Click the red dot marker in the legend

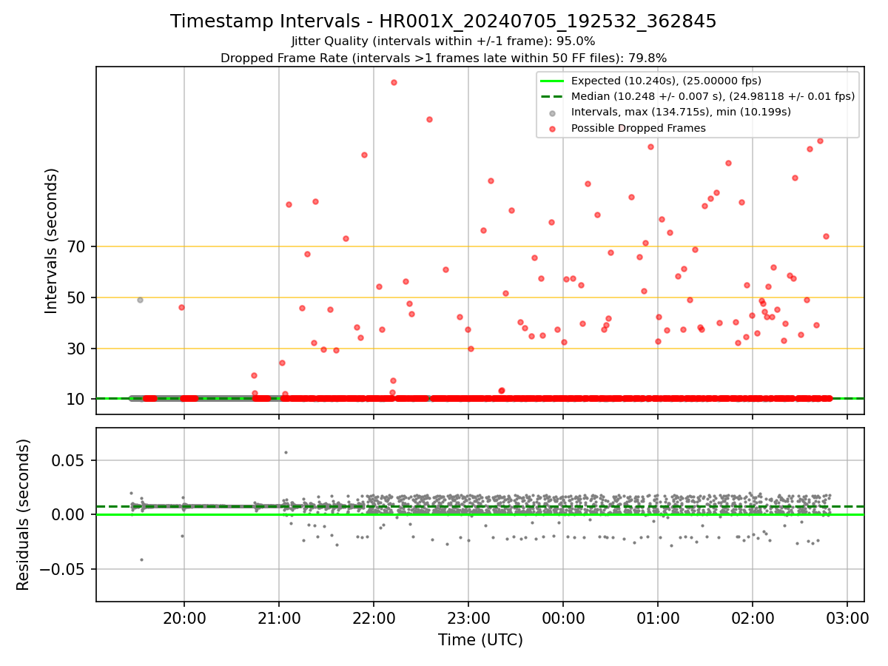tap(552, 128)
